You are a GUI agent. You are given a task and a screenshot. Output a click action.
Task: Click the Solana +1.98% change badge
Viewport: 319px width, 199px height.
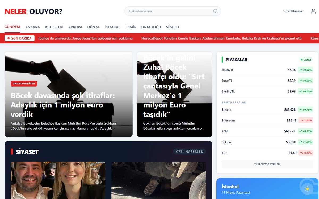(x=305, y=142)
